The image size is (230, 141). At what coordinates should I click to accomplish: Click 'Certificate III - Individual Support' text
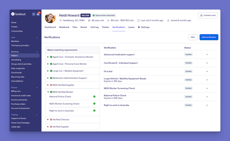tap(121, 63)
